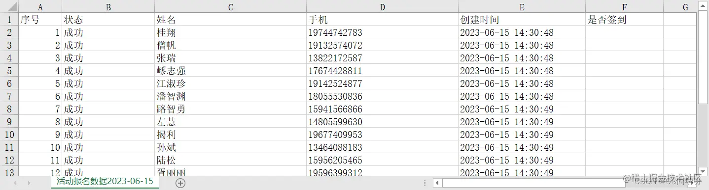Add a new sheet with plus icon
The image size is (709, 190).
[x=180, y=183]
